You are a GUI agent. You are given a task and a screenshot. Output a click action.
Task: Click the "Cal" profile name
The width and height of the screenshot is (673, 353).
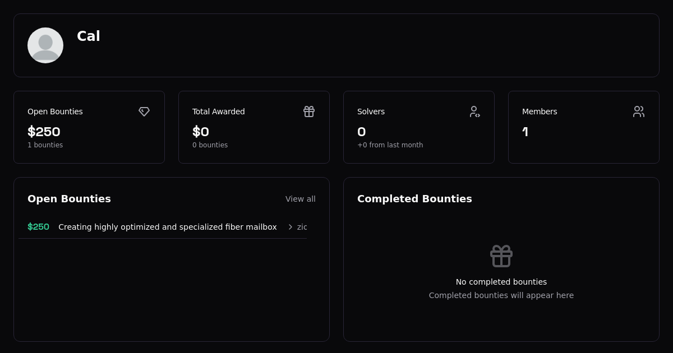click(89, 36)
